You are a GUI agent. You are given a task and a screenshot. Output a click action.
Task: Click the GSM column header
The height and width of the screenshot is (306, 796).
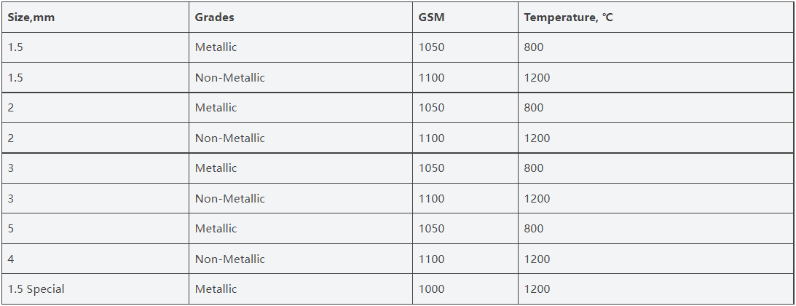(465, 17)
